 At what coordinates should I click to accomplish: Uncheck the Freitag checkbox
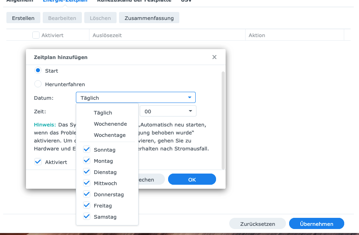[x=87, y=205]
